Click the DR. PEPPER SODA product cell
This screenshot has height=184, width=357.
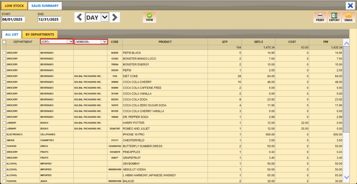point(165,117)
